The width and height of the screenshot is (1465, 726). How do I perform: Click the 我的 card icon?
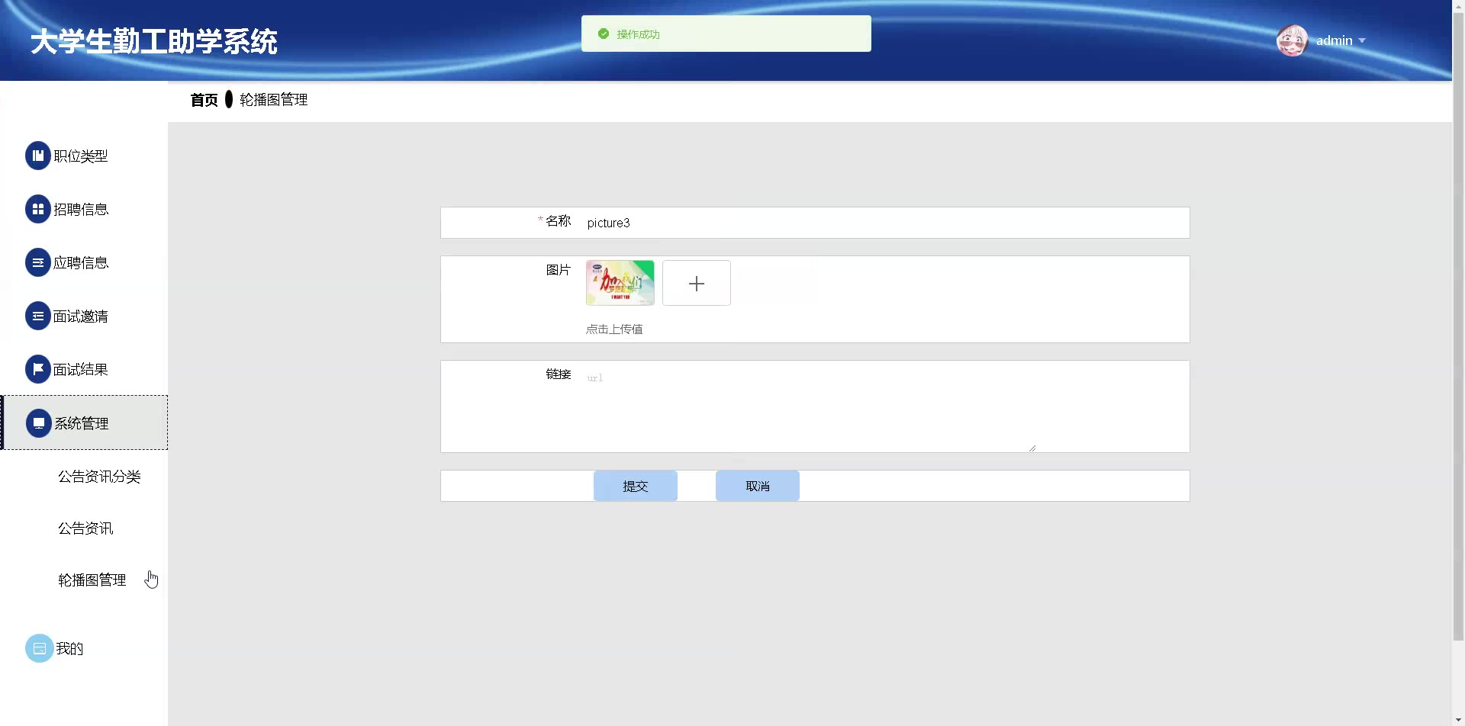pyautogui.click(x=40, y=648)
